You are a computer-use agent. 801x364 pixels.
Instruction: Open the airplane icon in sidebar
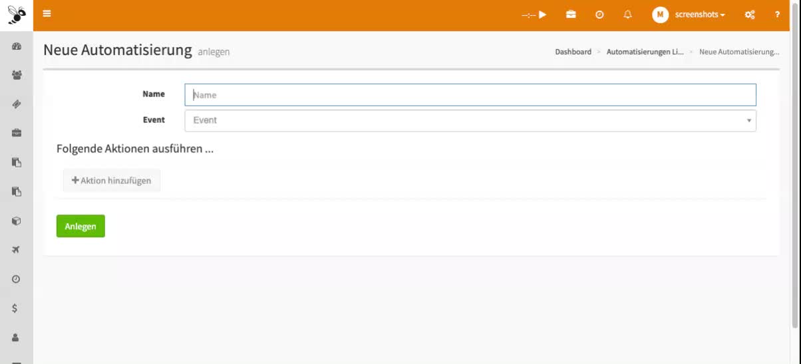17,250
